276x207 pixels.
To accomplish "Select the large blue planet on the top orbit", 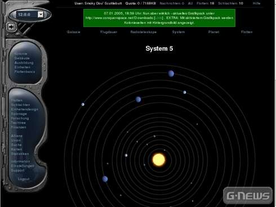I will [171, 74].
